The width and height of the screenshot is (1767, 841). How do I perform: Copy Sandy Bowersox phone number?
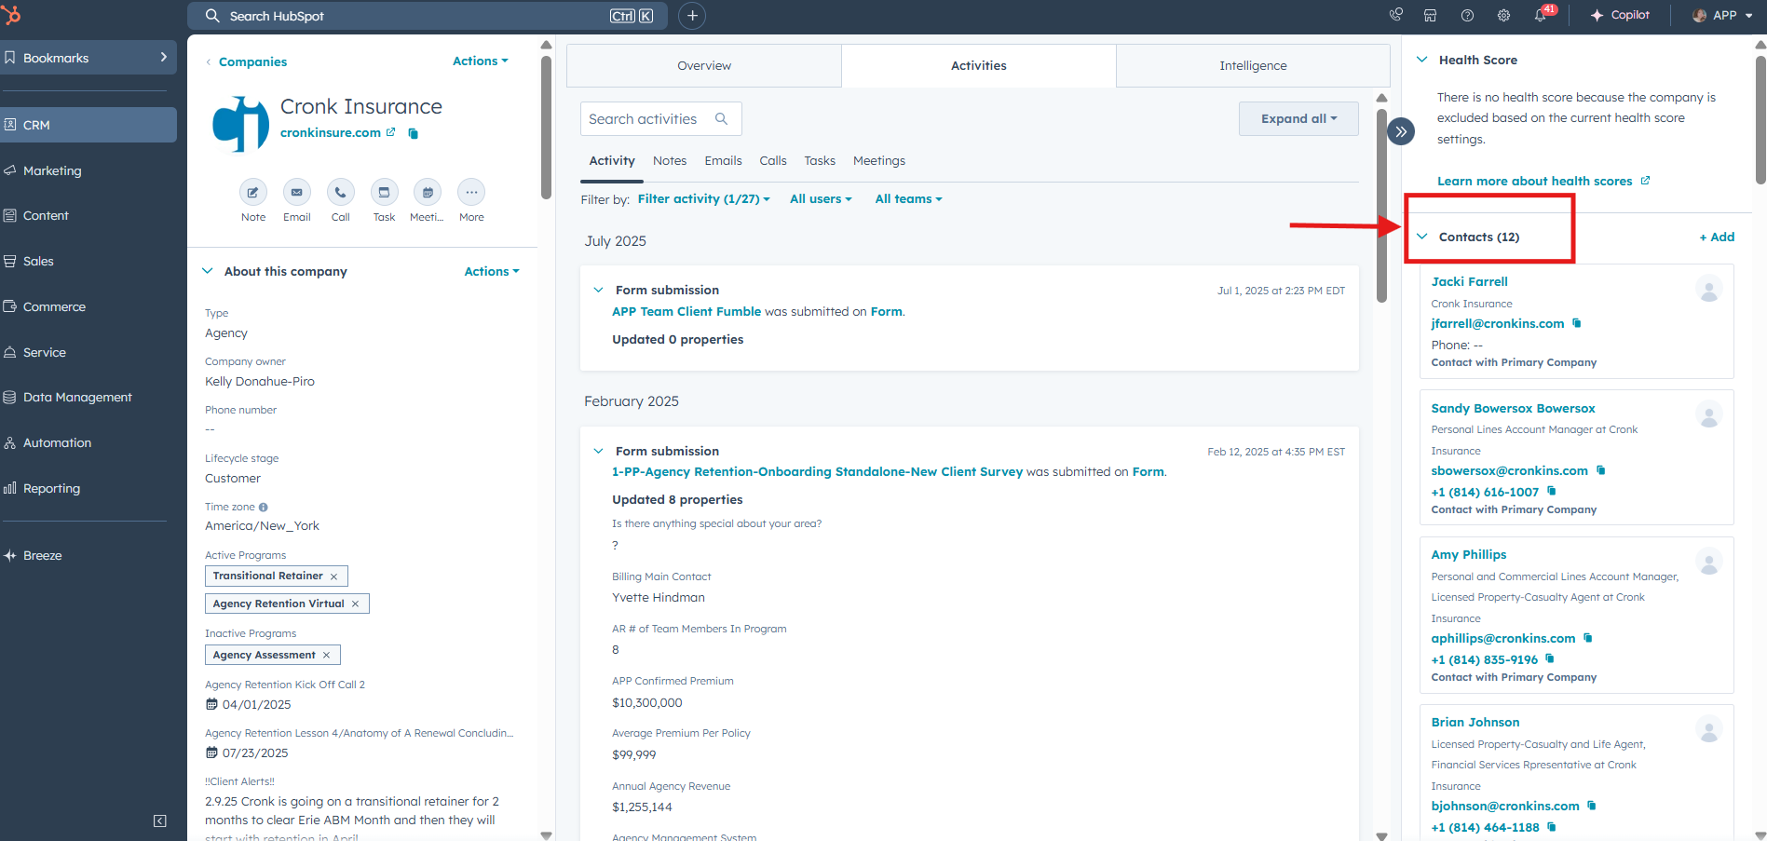(1552, 491)
